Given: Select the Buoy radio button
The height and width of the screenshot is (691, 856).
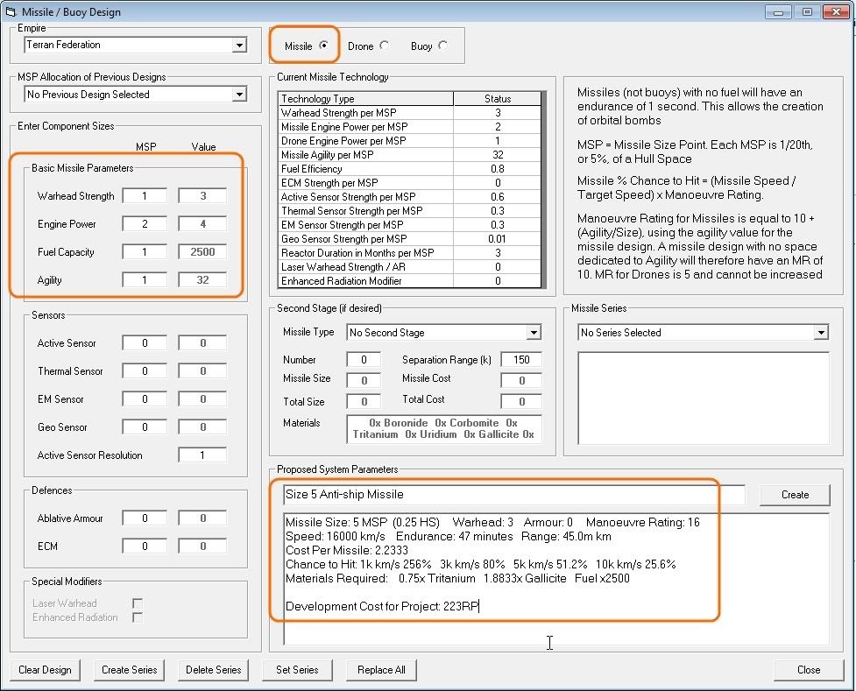Looking at the screenshot, I should point(442,46).
